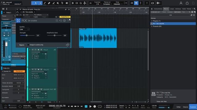Open RX De-crackle history icon
Screen dimensions: 197x110
(61, 20)
